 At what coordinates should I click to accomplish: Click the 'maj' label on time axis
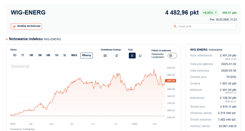tap(51, 124)
